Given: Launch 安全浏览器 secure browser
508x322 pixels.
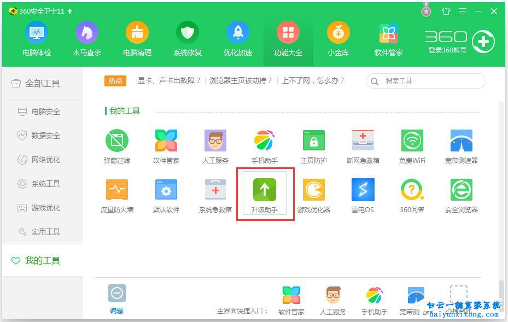Looking at the screenshot, I should pyautogui.click(x=461, y=192).
